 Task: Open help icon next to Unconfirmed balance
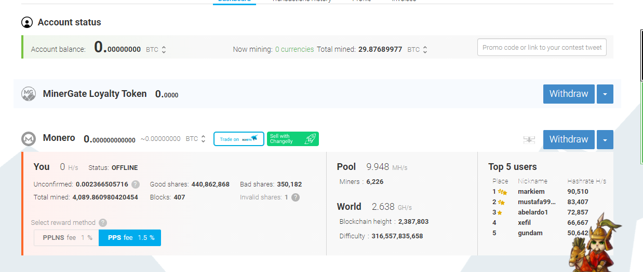point(136,184)
